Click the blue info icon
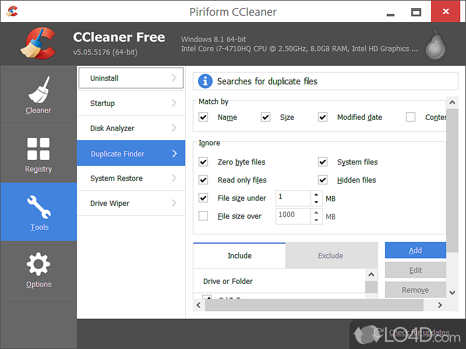The height and width of the screenshot is (349, 466). [x=205, y=81]
